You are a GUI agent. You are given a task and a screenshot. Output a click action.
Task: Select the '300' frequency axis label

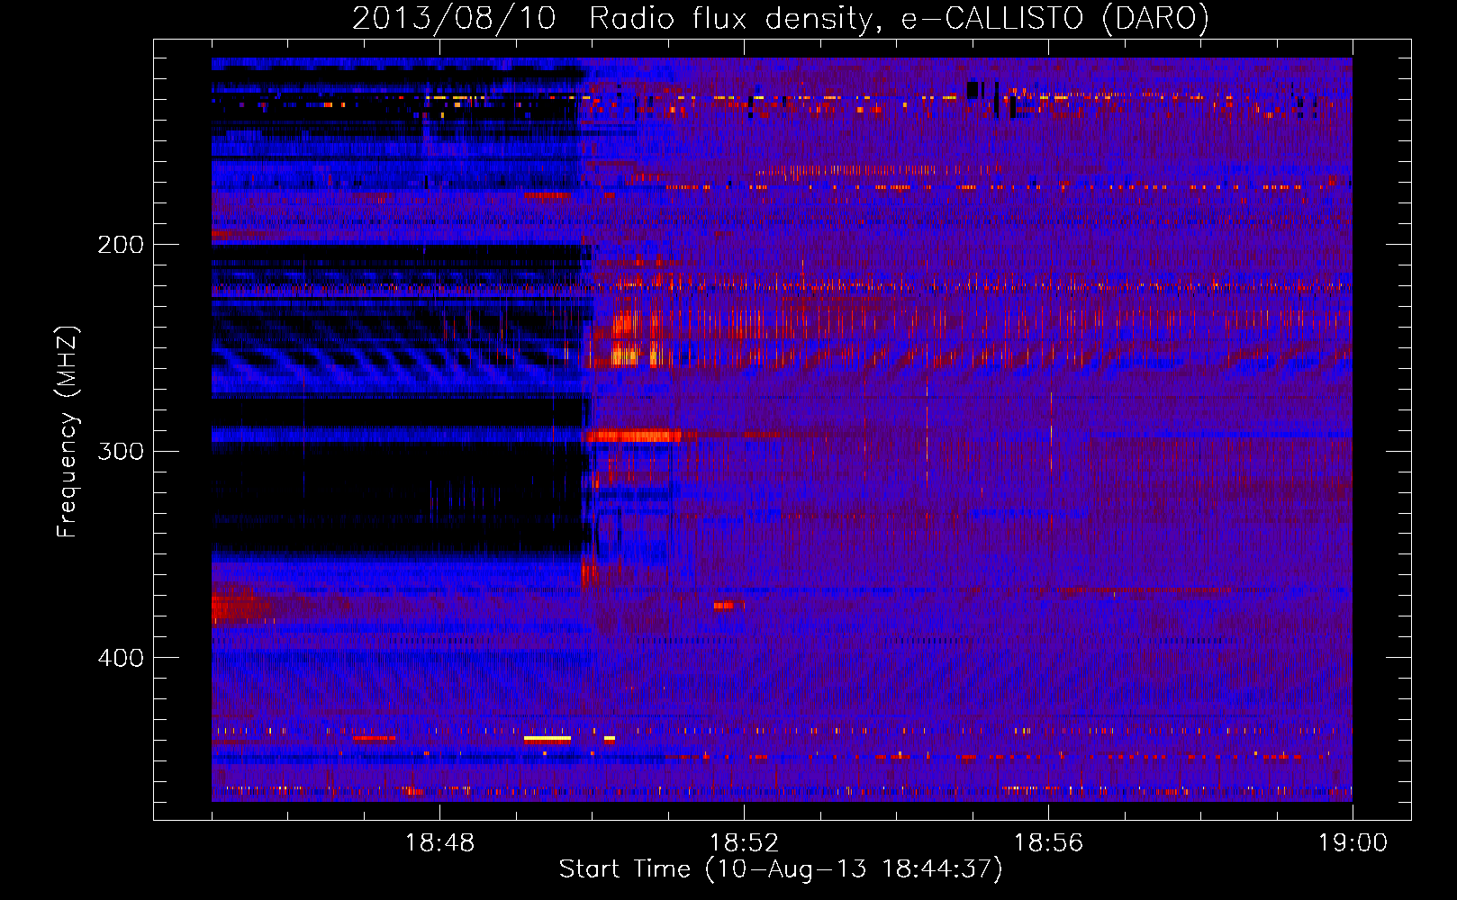[x=121, y=451]
